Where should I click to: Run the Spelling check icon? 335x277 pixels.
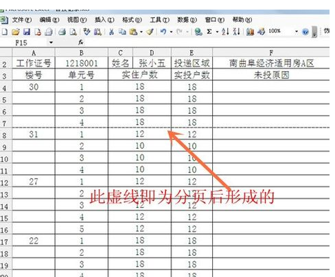coord(86,32)
